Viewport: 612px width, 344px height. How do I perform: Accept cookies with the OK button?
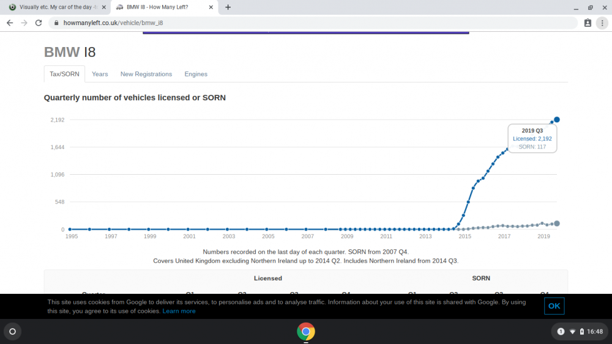pyautogui.click(x=554, y=306)
